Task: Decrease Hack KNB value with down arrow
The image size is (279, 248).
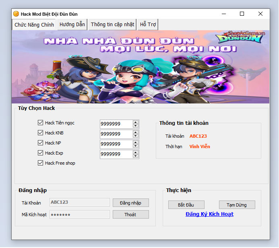Action: [x=136, y=136]
